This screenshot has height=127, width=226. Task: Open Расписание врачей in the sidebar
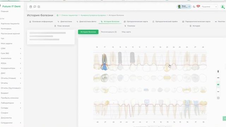[x=10, y=34]
